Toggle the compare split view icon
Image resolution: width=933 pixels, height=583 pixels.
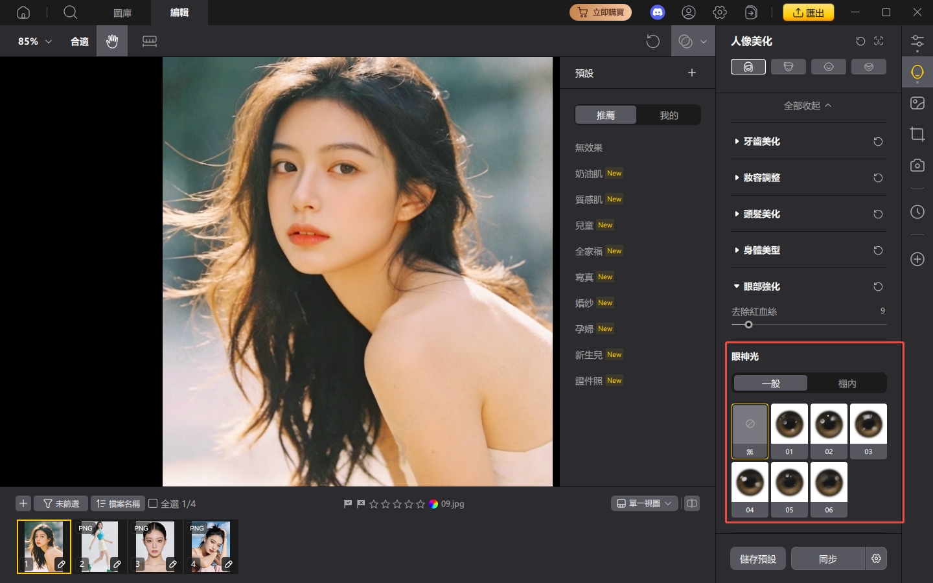pyautogui.click(x=692, y=503)
